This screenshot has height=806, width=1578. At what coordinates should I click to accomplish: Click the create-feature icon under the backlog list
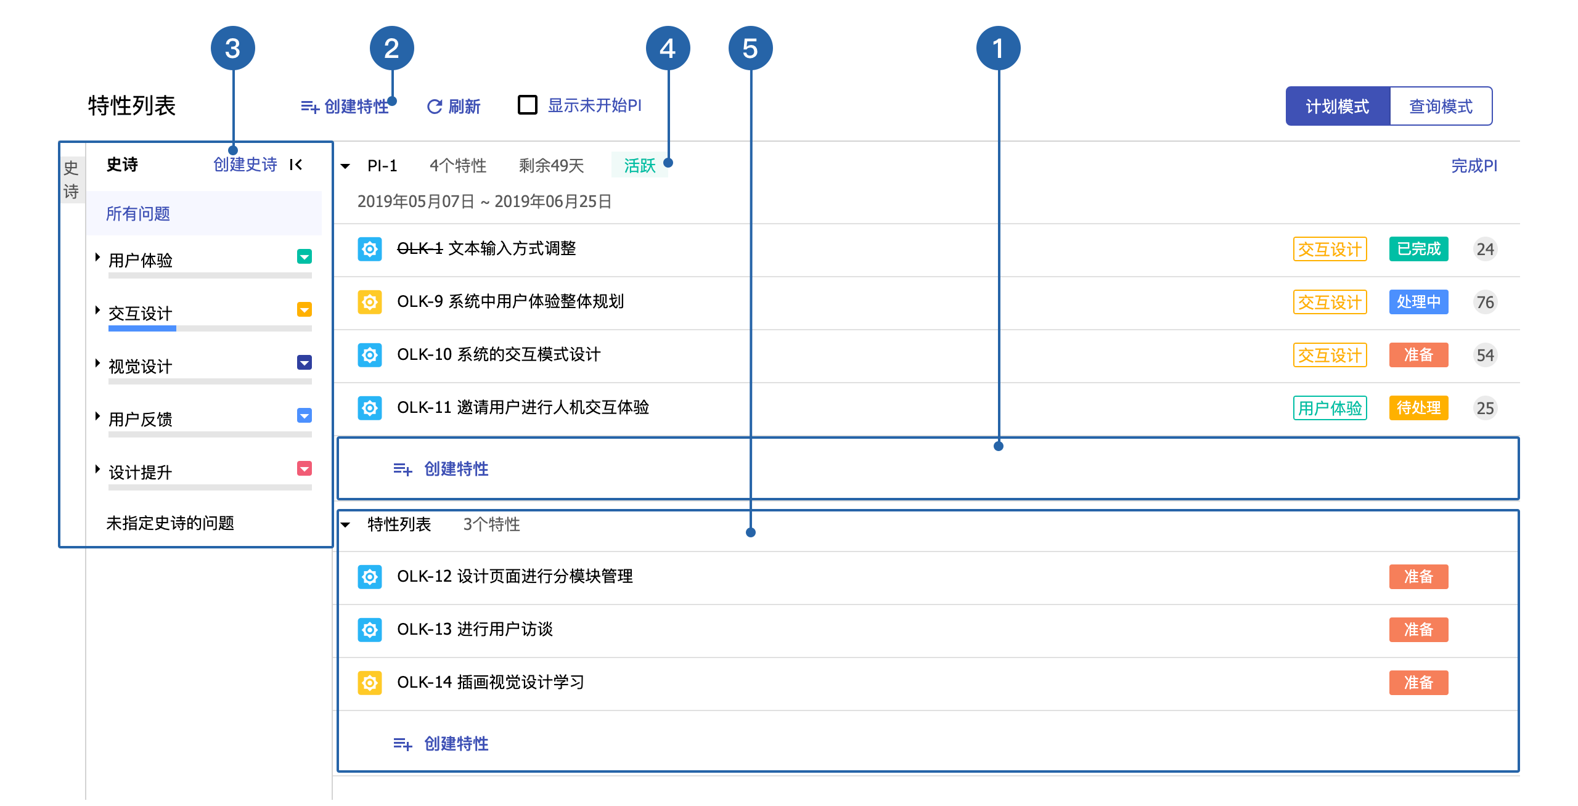pyautogui.click(x=403, y=744)
